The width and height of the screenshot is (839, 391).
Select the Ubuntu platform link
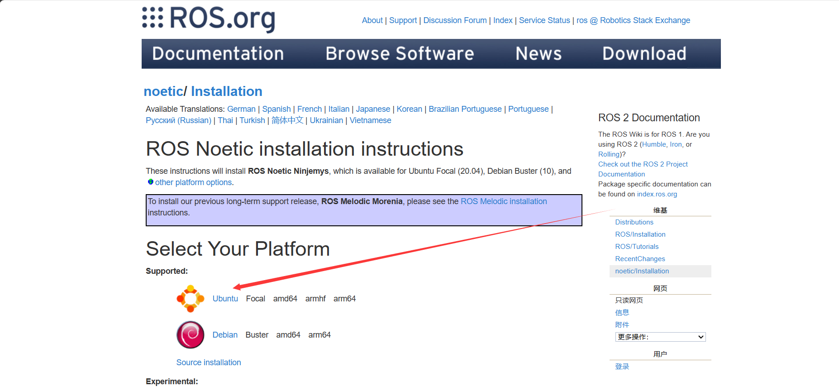(x=225, y=299)
